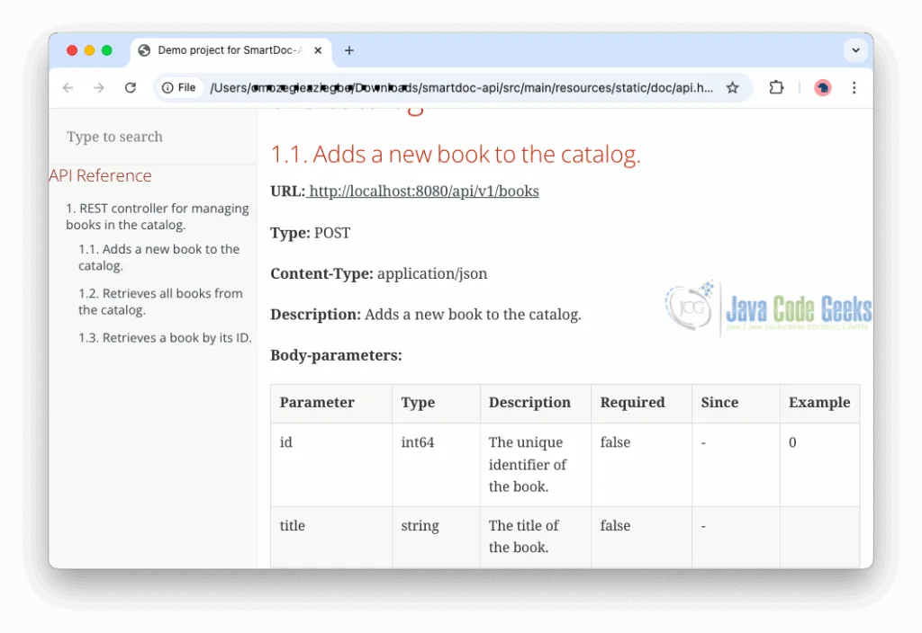Screen dimensions: 922x633
Task: Open REST controller for managing books link
Action: [x=158, y=217]
